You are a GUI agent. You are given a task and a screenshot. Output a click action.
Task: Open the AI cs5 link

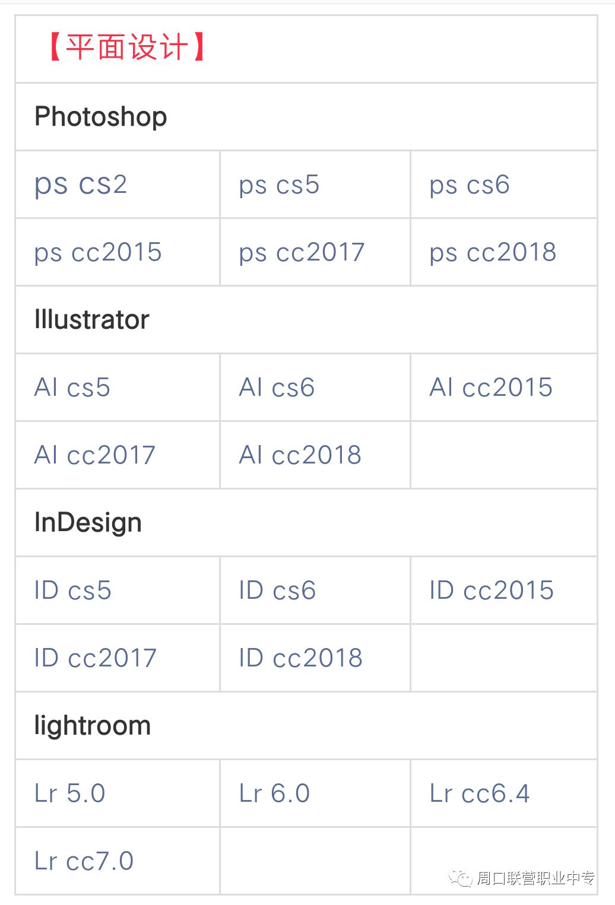tap(72, 388)
